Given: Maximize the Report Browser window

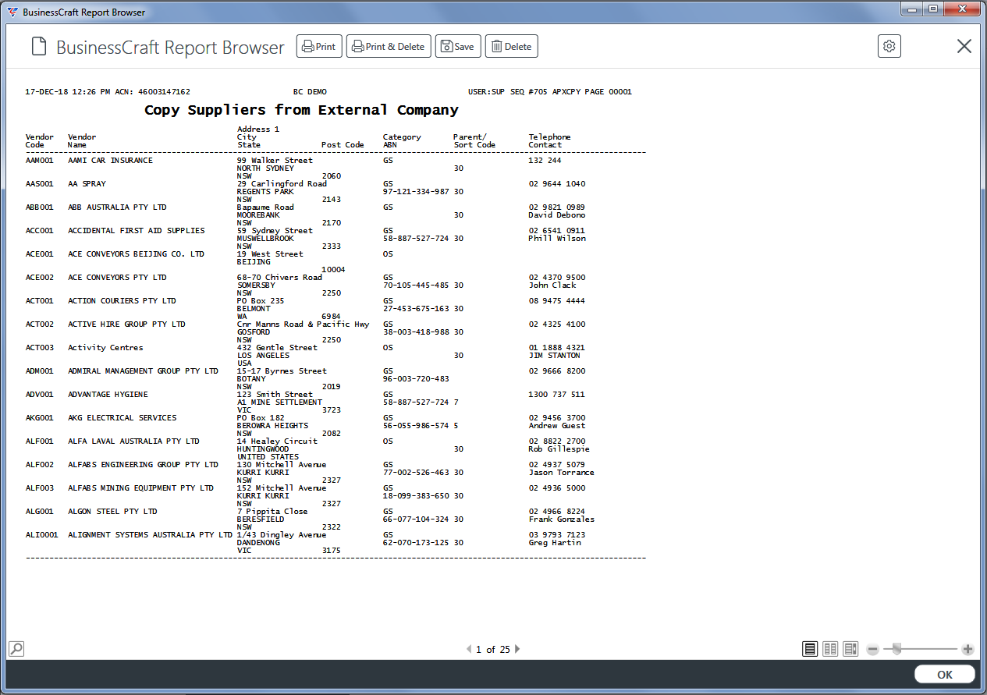Looking at the screenshot, I should [933, 9].
